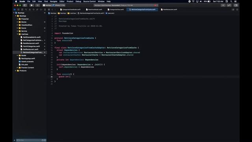Image resolution: width=252 pixels, height=142 pixels.
Task: Toggle the navigator sidebar button in toolbar
Action: [x=25, y=5]
